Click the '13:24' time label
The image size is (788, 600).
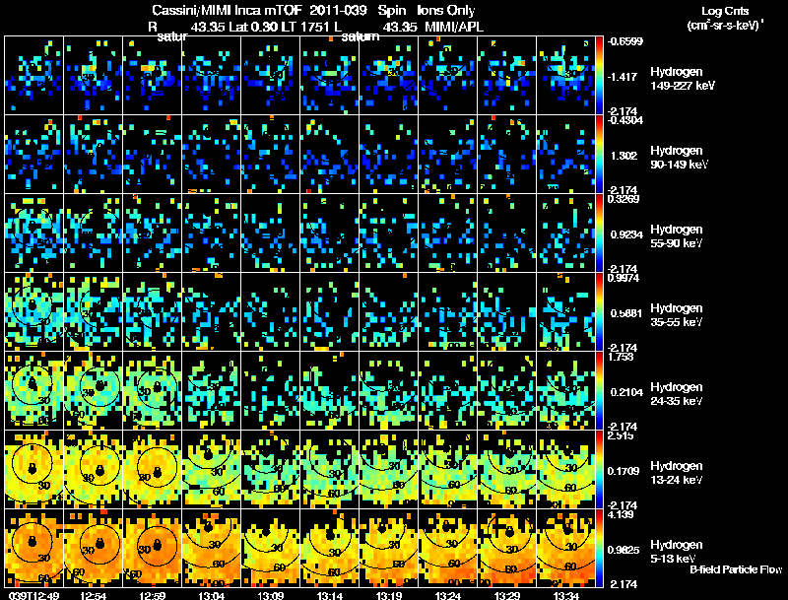coord(448,595)
